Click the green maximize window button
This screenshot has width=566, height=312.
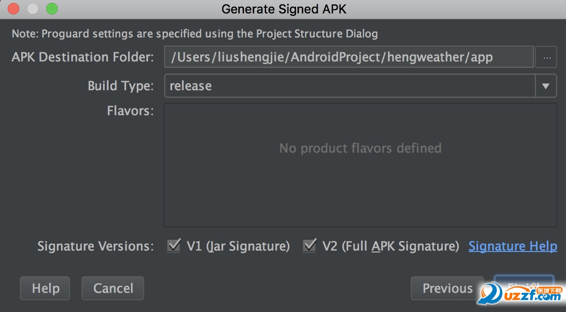(x=51, y=9)
